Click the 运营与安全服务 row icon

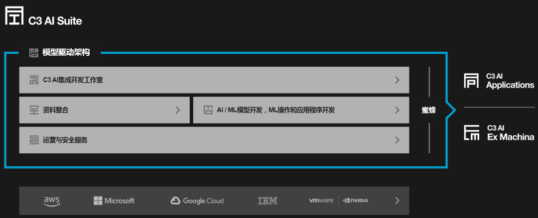34,140
